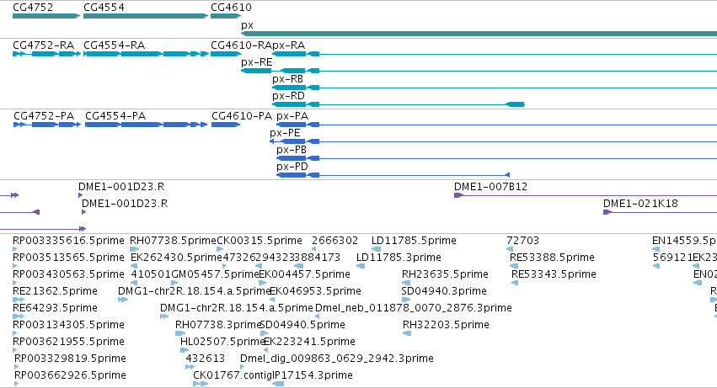Select the px-PB protein label
The width and height of the screenshot is (717, 388).
[292, 150]
